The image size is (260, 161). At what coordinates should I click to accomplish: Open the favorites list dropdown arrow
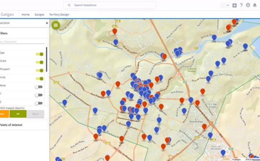(x=227, y=5)
